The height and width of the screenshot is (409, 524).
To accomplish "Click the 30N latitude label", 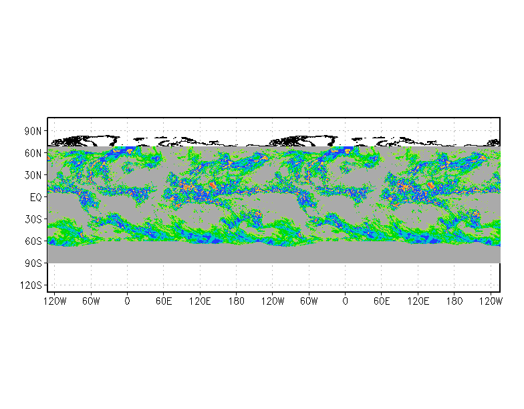I will 33,175.
